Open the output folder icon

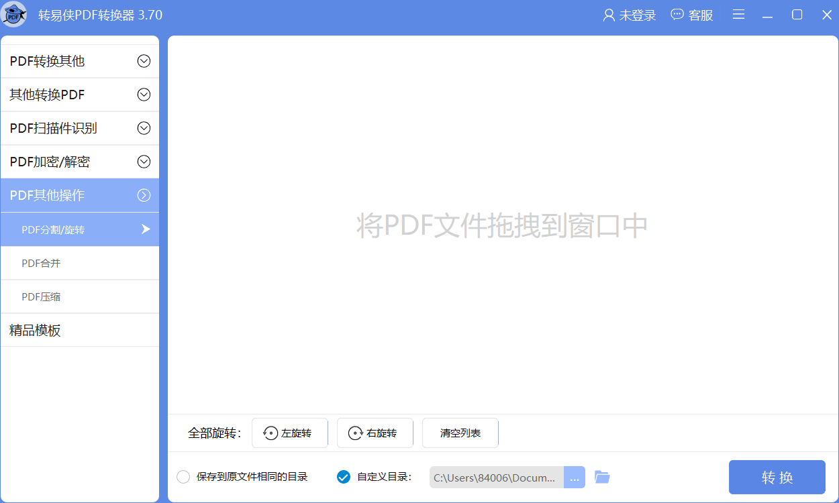(602, 477)
